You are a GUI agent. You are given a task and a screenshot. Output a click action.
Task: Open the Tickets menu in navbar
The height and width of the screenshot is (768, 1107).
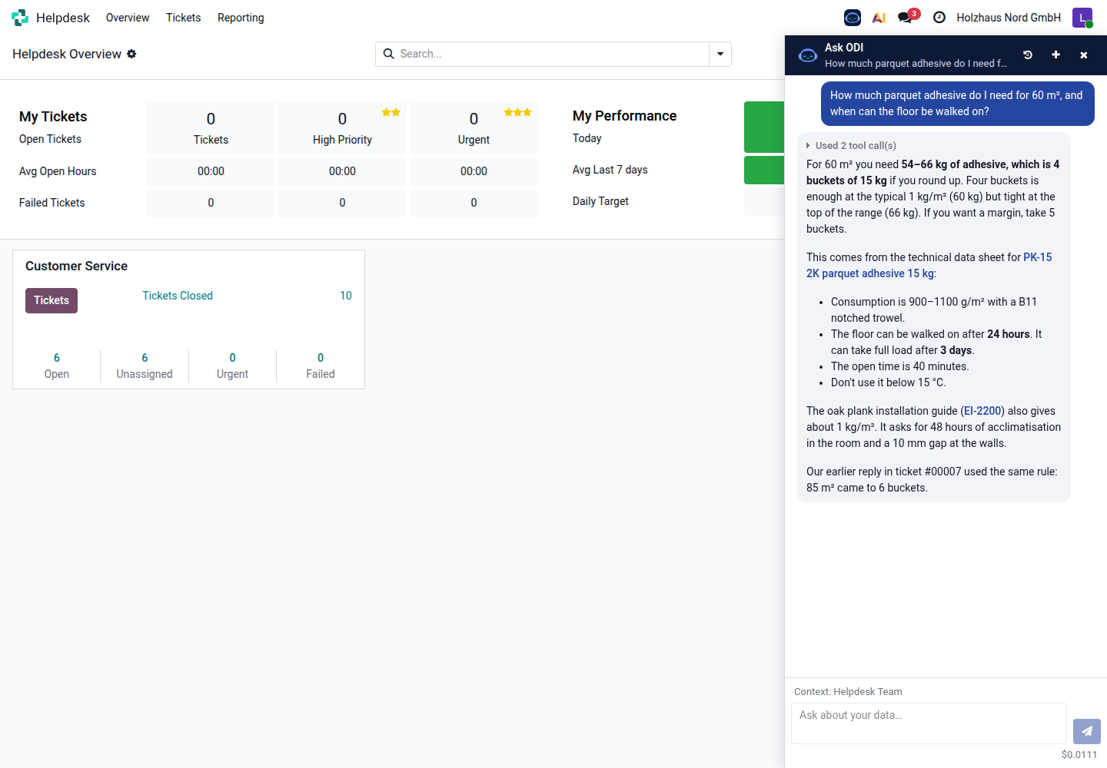tap(183, 18)
